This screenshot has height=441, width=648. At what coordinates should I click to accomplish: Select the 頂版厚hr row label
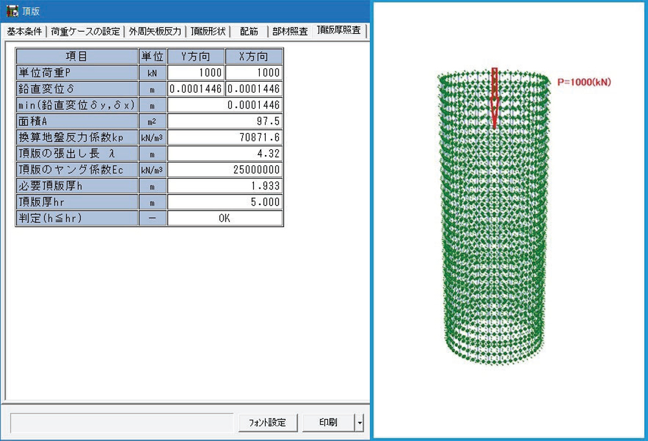[x=76, y=202]
